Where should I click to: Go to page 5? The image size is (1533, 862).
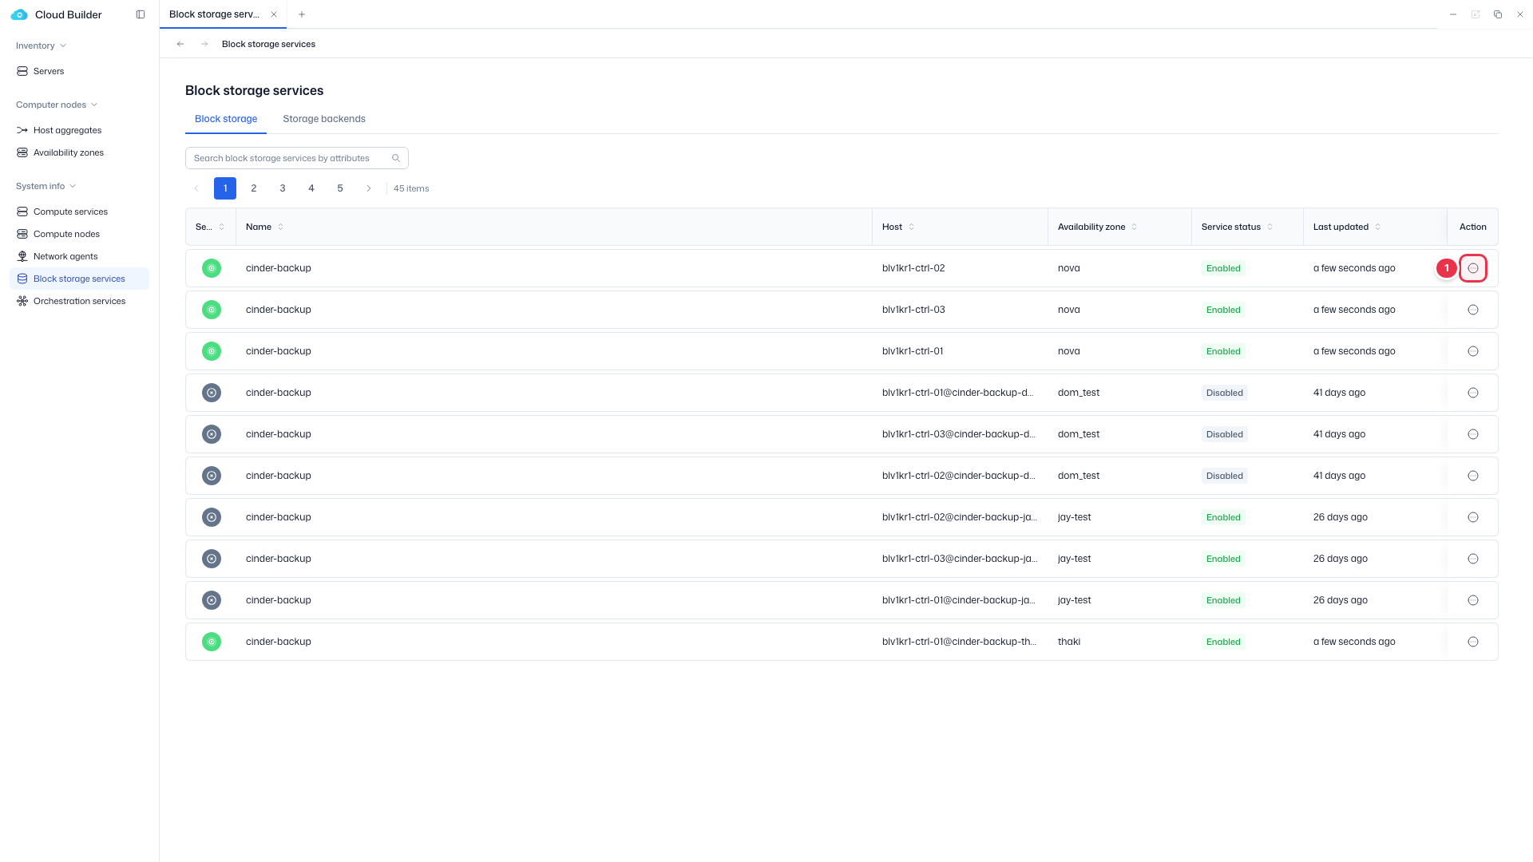340,188
